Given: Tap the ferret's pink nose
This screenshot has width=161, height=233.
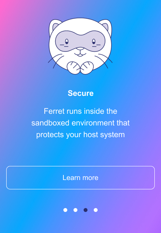Looking at the screenshot, I should tap(80, 49).
